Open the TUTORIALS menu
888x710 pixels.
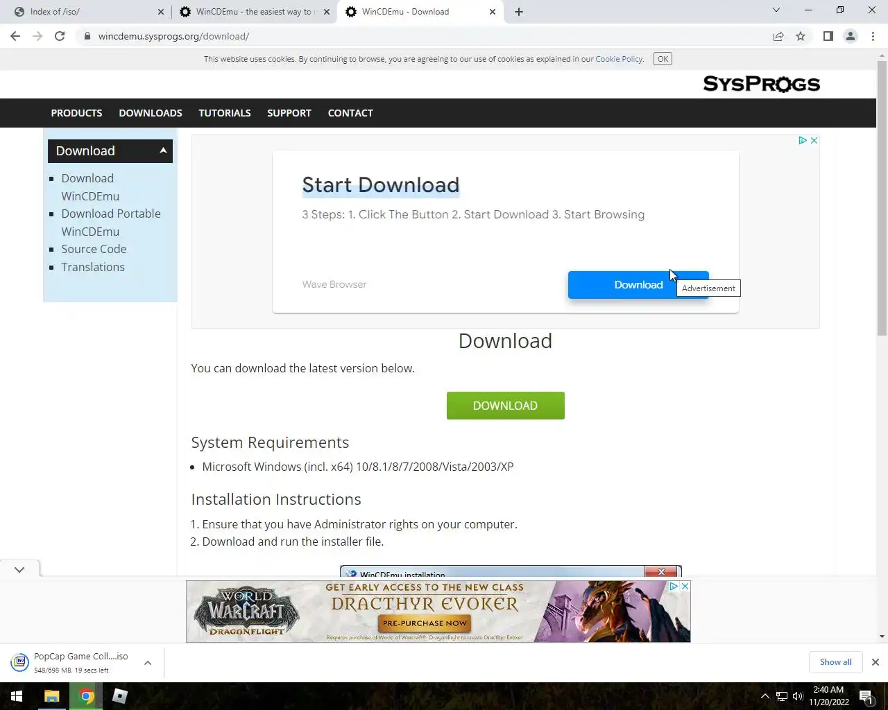(x=225, y=113)
